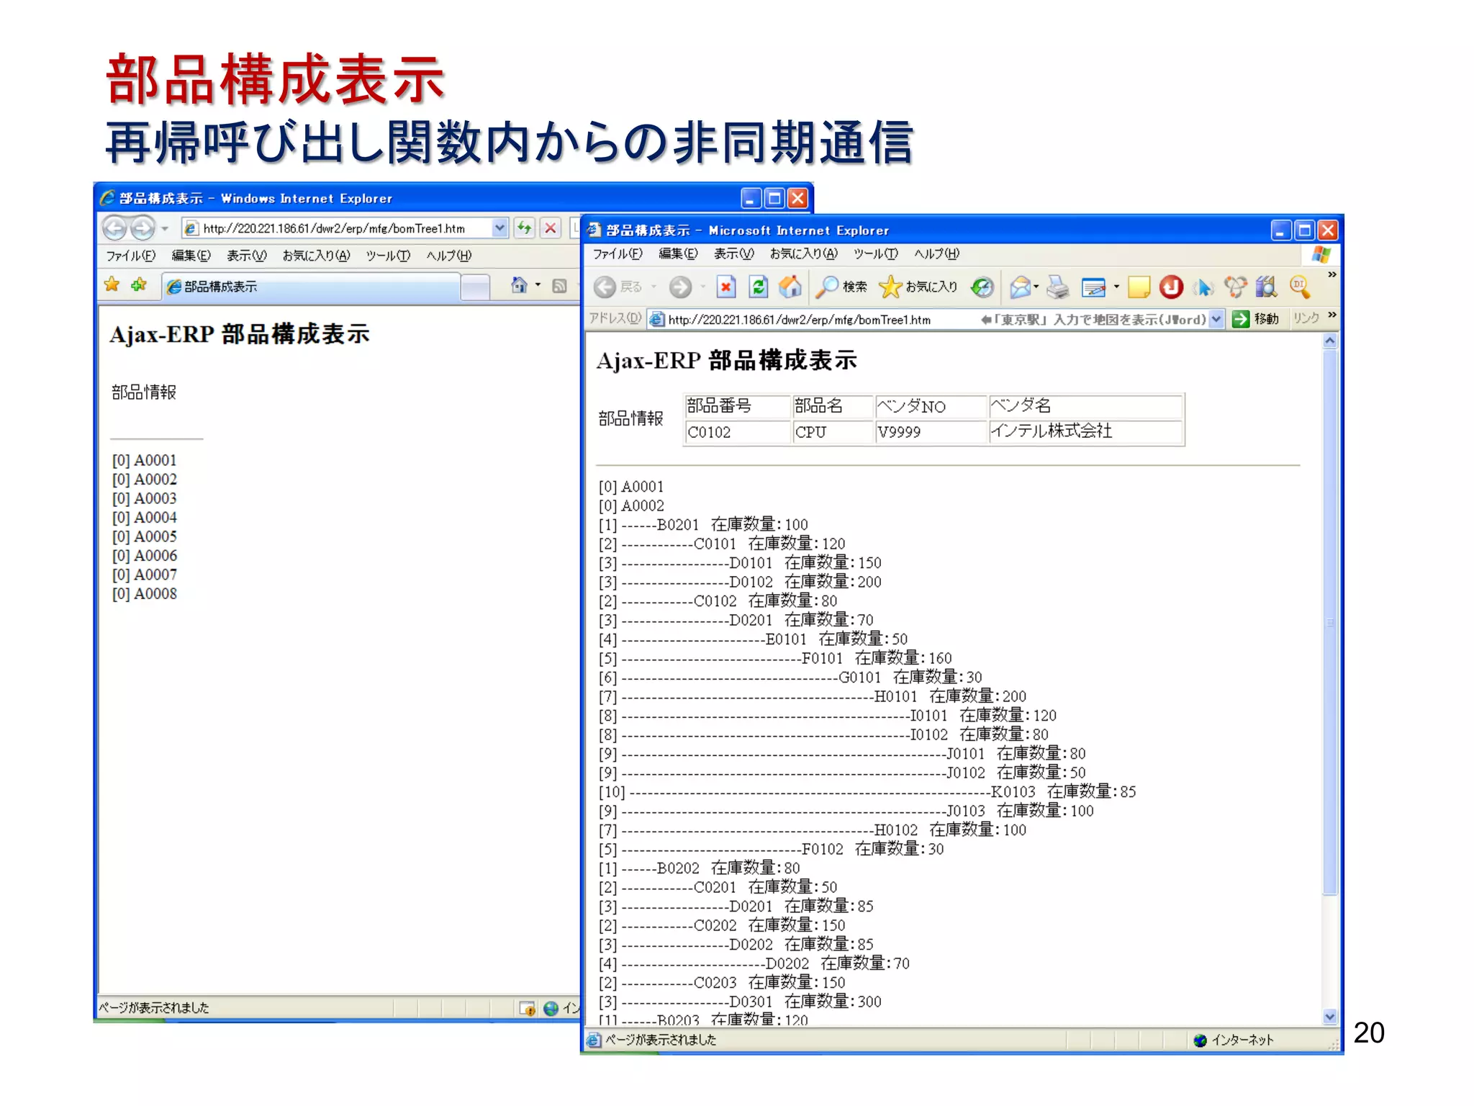
Task: Click 移動 (Go) button in front IE
Action: pos(1255,319)
